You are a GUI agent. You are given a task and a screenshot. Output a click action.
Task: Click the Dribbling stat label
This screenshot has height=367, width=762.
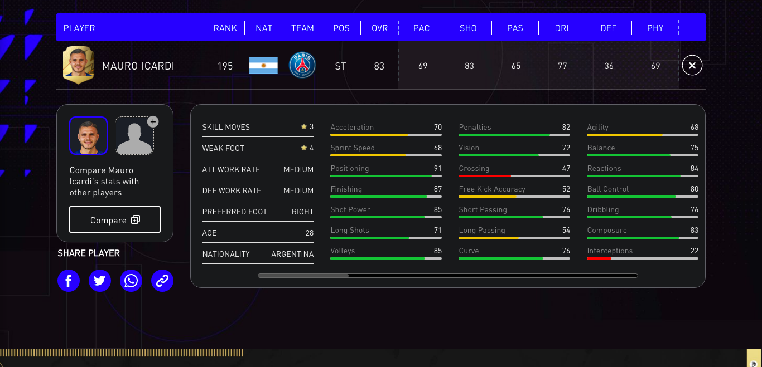click(x=603, y=209)
